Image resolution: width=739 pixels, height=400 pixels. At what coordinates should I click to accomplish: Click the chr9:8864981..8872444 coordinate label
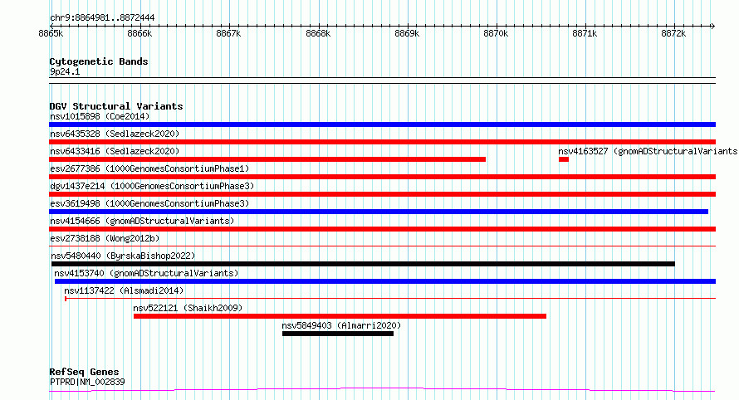tap(102, 18)
